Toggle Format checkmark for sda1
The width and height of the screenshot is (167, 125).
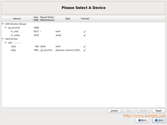pos(85,46)
